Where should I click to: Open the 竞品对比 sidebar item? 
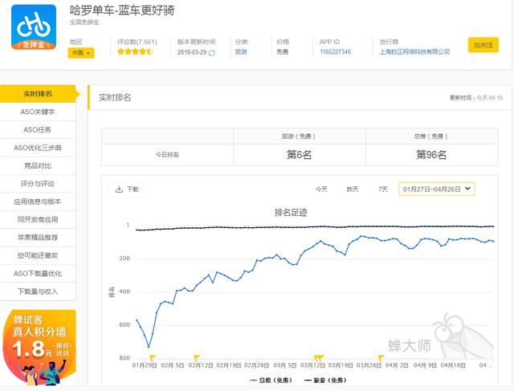[x=38, y=166]
